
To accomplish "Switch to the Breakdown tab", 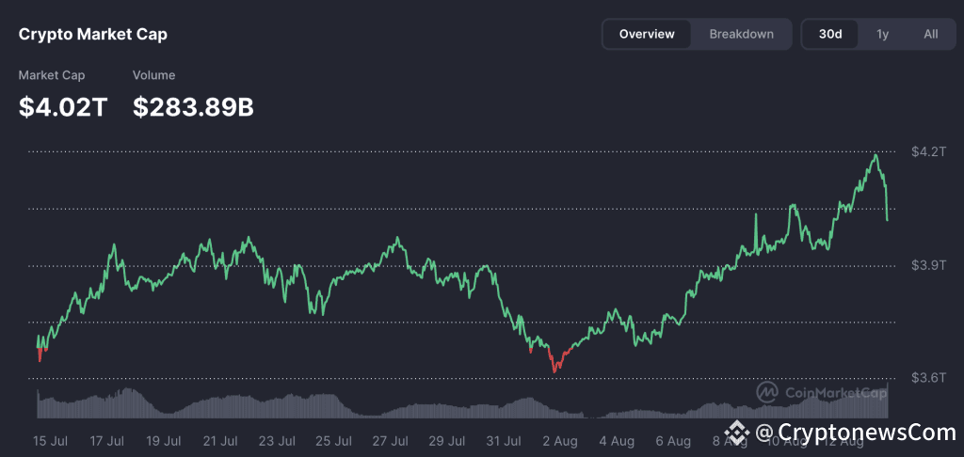I will (x=742, y=35).
